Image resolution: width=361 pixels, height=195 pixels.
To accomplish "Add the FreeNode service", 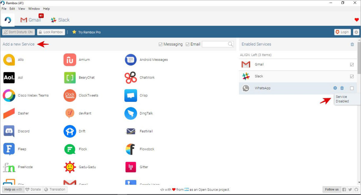I will 18,167.
